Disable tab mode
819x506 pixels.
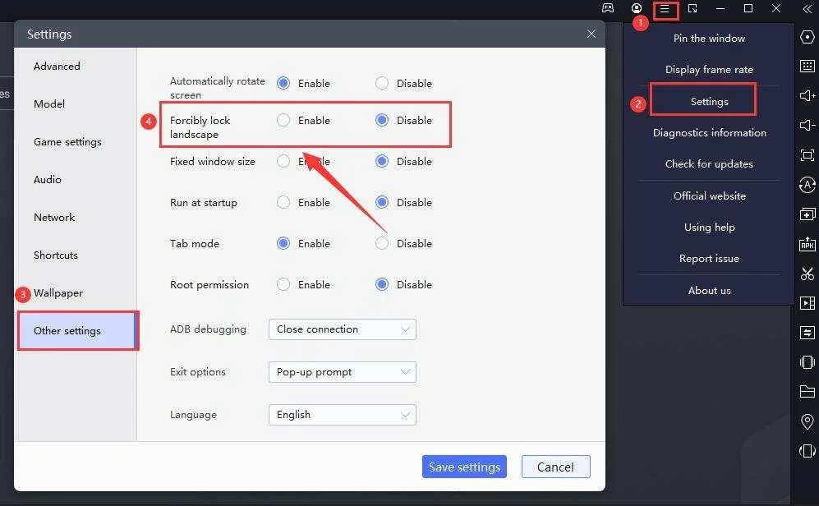point(382,243)
